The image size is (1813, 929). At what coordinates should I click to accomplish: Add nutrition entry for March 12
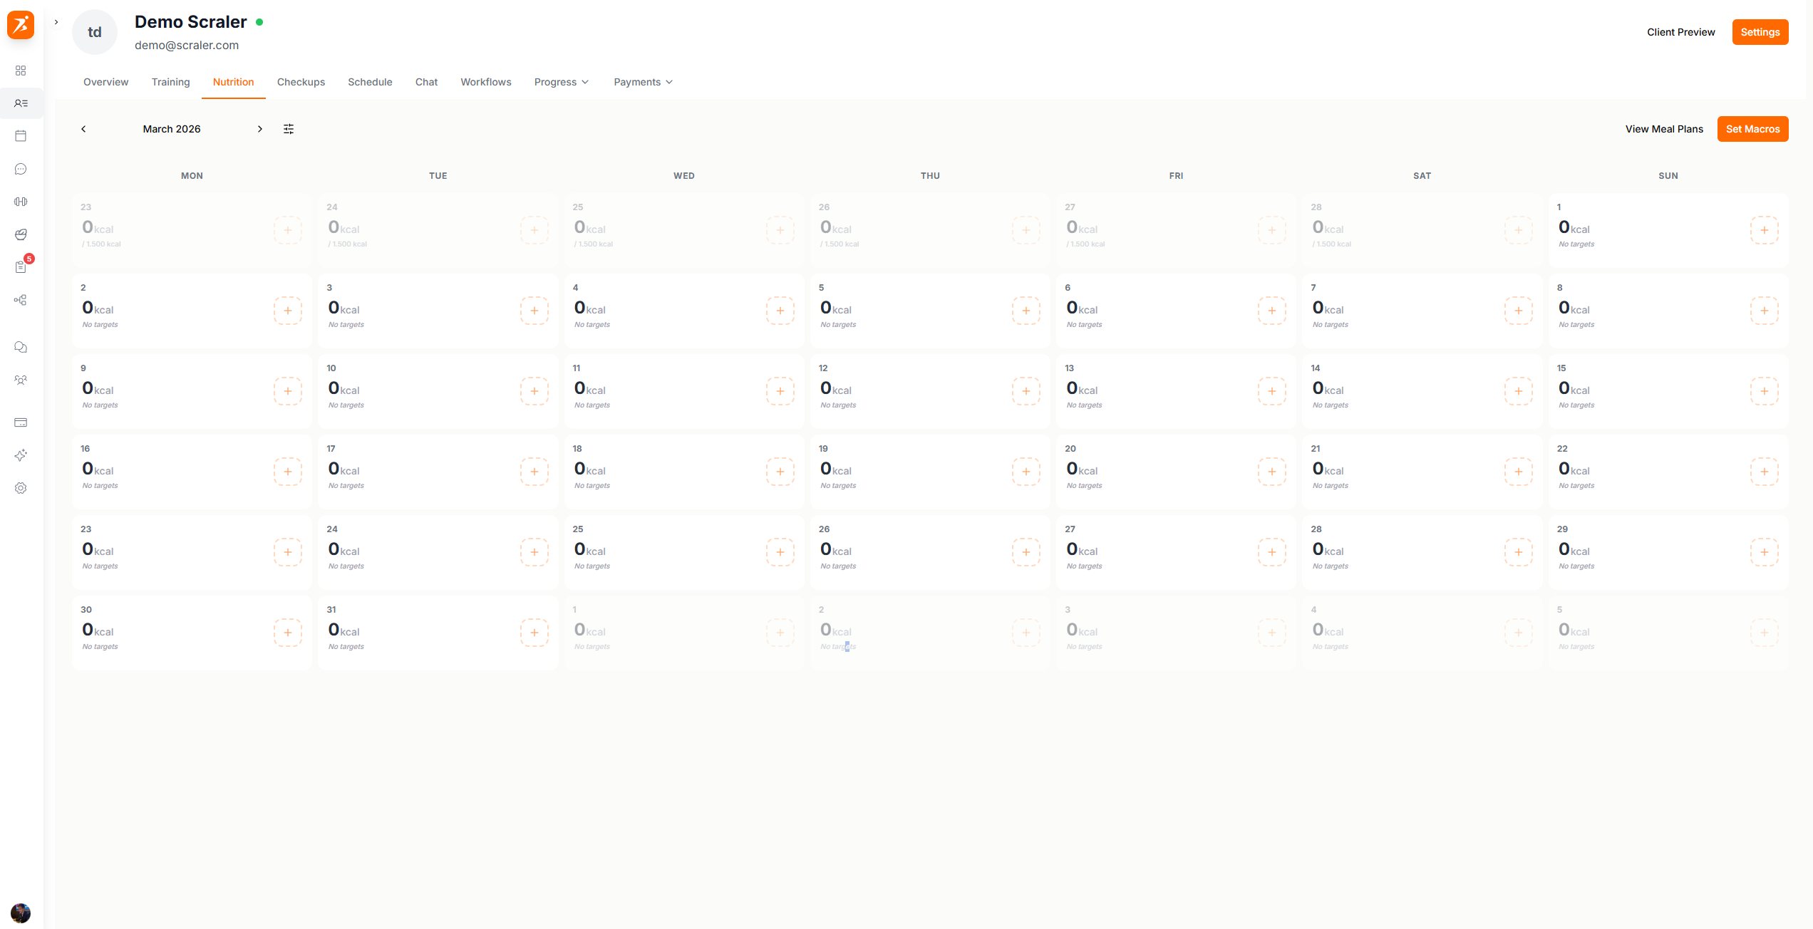[1026, 391]
